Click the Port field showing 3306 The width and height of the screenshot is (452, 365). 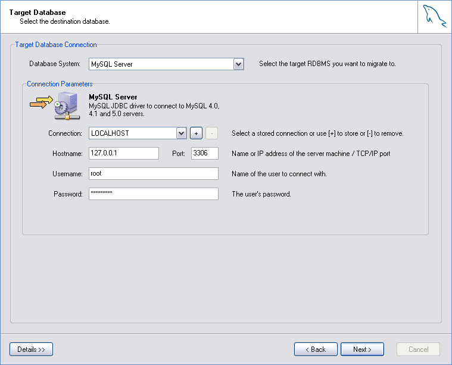205,153
